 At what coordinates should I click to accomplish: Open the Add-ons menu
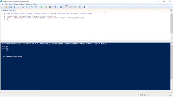coord(29,4)
